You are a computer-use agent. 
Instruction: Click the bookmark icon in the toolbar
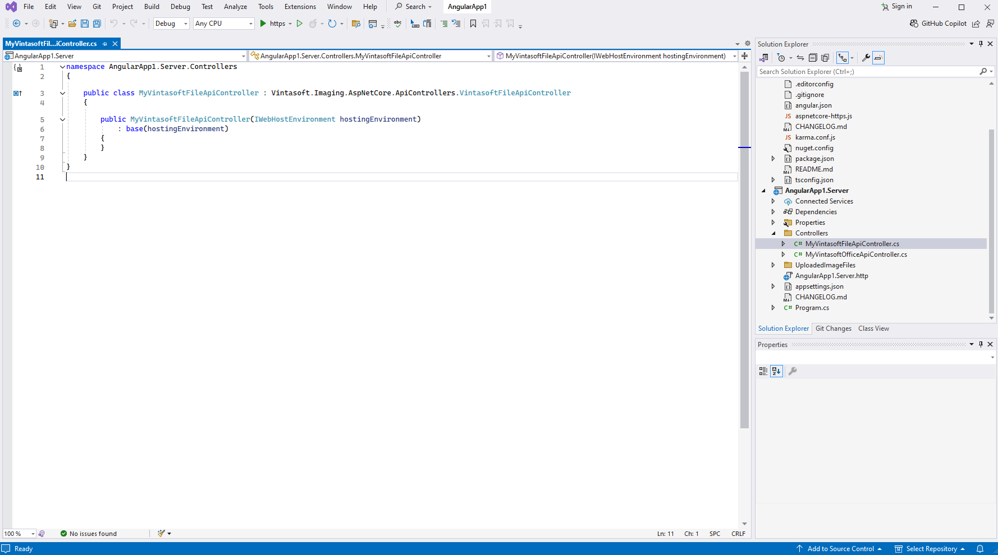pyautogui.click(x=473, y=24)
